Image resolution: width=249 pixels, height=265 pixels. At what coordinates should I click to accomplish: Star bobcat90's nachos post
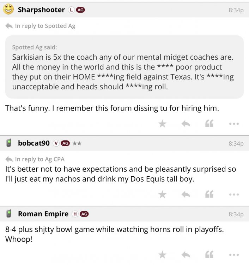click(162, 194)
